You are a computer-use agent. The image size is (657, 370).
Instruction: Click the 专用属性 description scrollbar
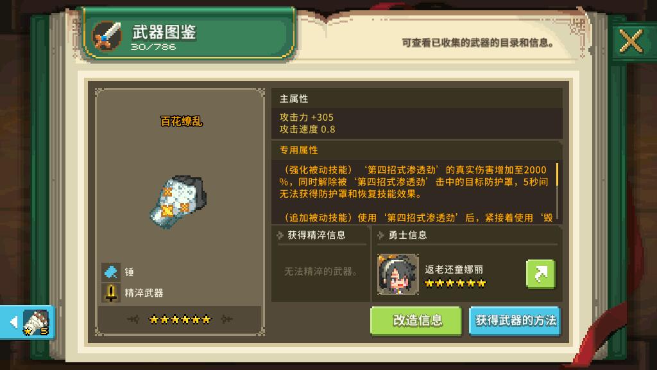(x=558, y=175)
